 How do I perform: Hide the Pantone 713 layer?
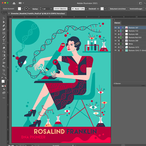[116, 31]
